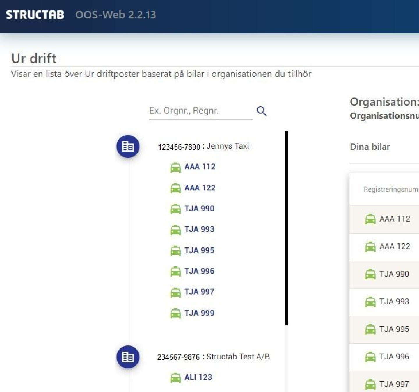Select TJA 999 in the organisation tree
419x392 pixels.
[199, 313]
